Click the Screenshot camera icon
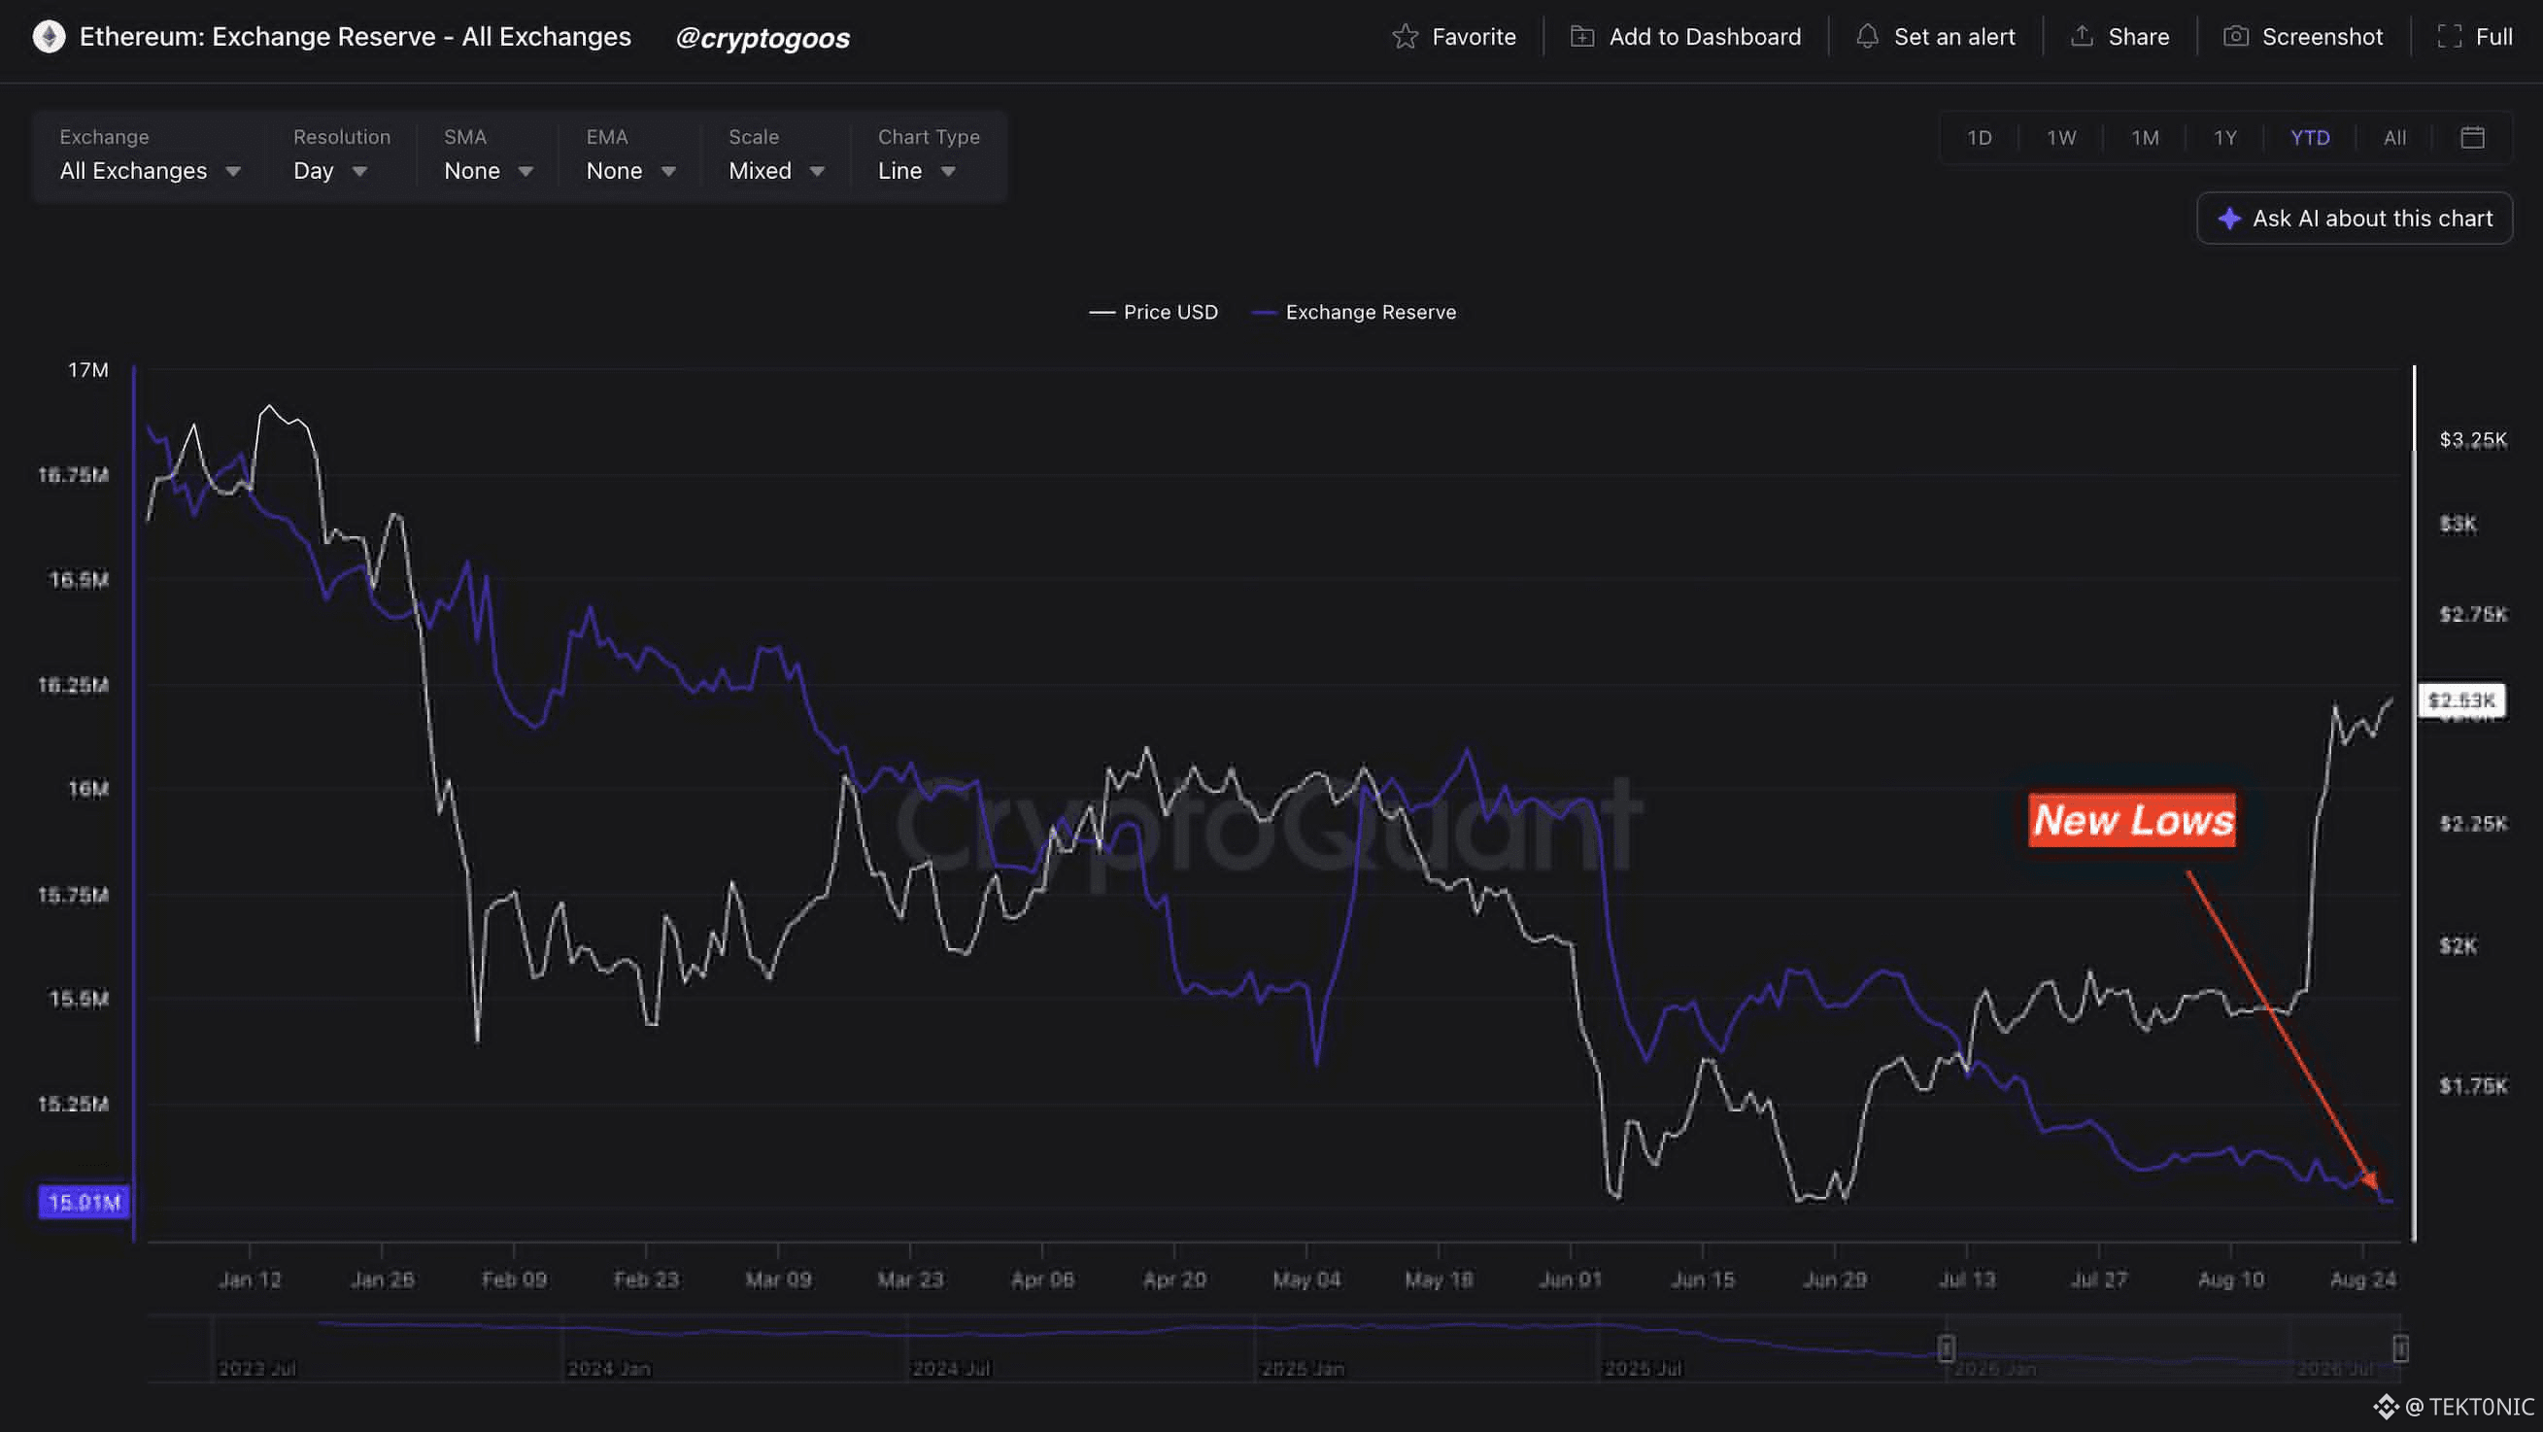This screenshot has height=1432, width=2543. point(2236,37)
